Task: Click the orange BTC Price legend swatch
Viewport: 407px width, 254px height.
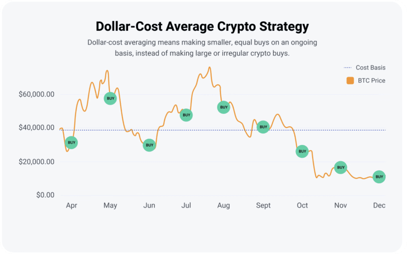Action: [350, 81]
